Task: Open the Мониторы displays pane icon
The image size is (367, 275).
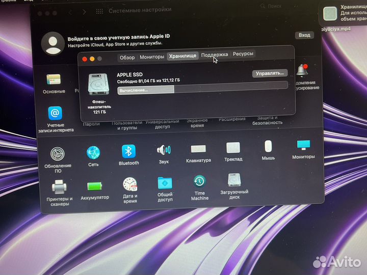Action: [303, 145]
